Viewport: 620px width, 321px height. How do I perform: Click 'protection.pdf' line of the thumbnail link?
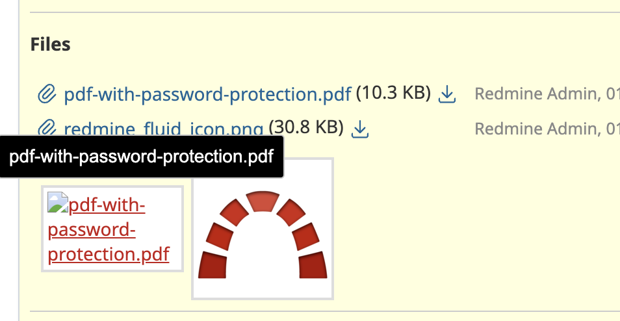point(109,254)
